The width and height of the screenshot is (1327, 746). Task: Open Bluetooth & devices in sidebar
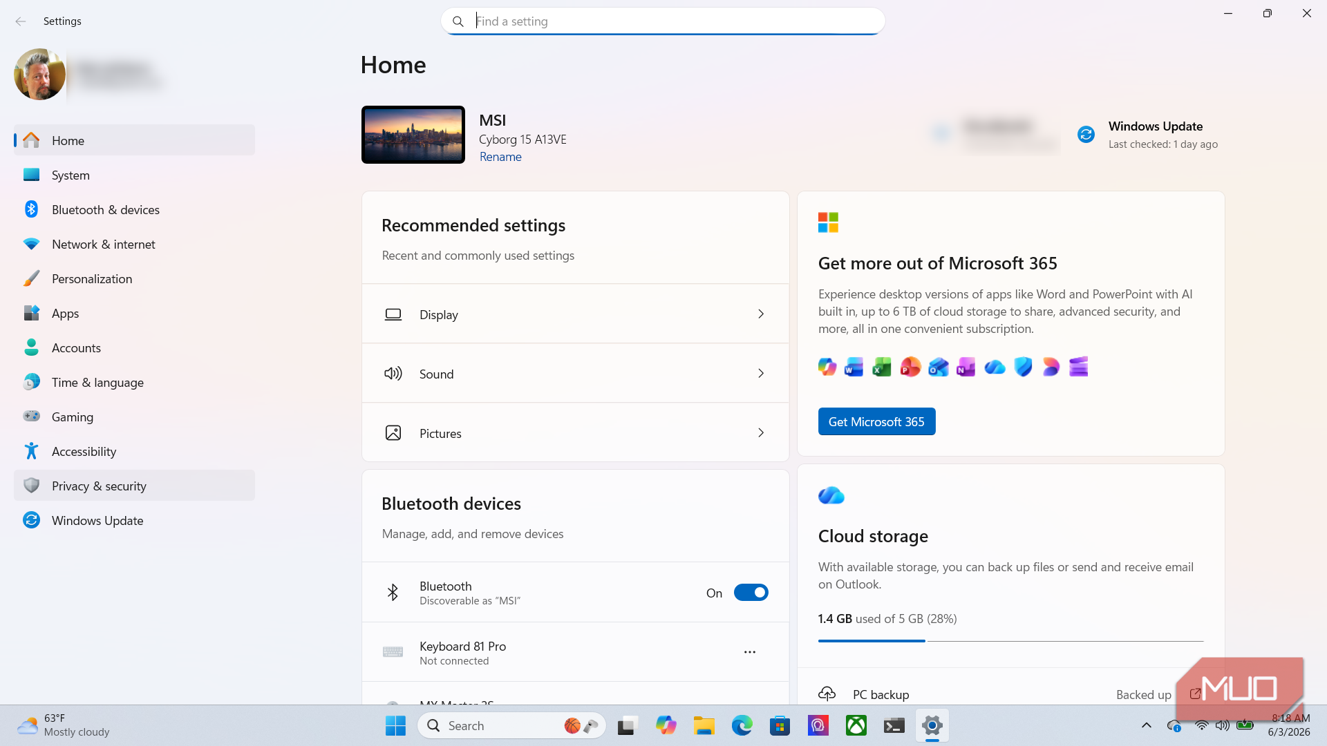(134, 209)
